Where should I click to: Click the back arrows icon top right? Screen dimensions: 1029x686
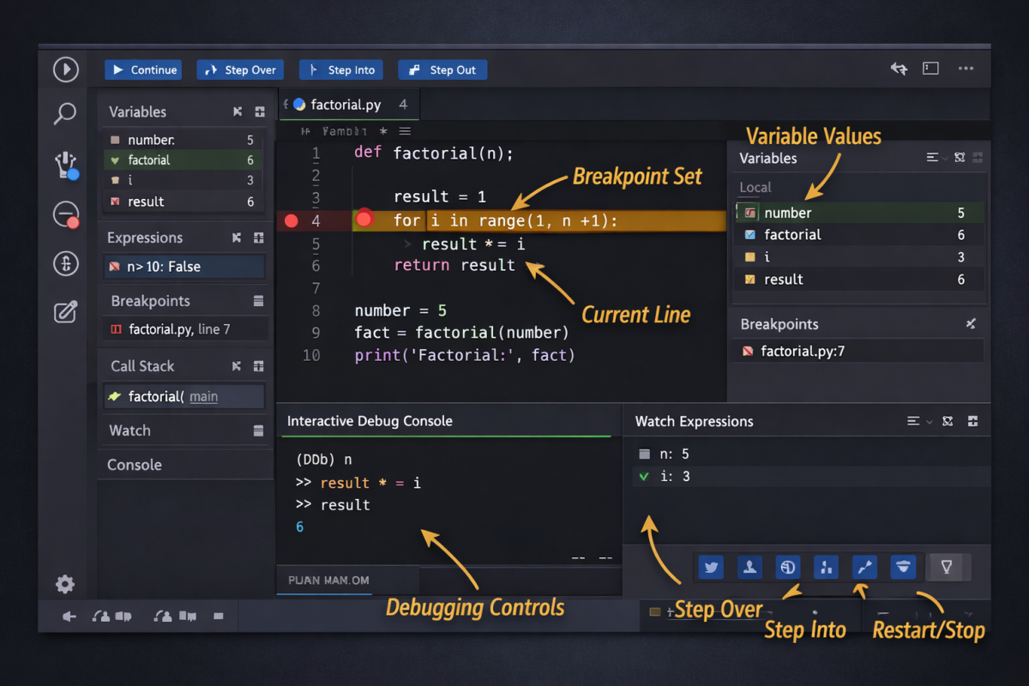pos(899,69)
